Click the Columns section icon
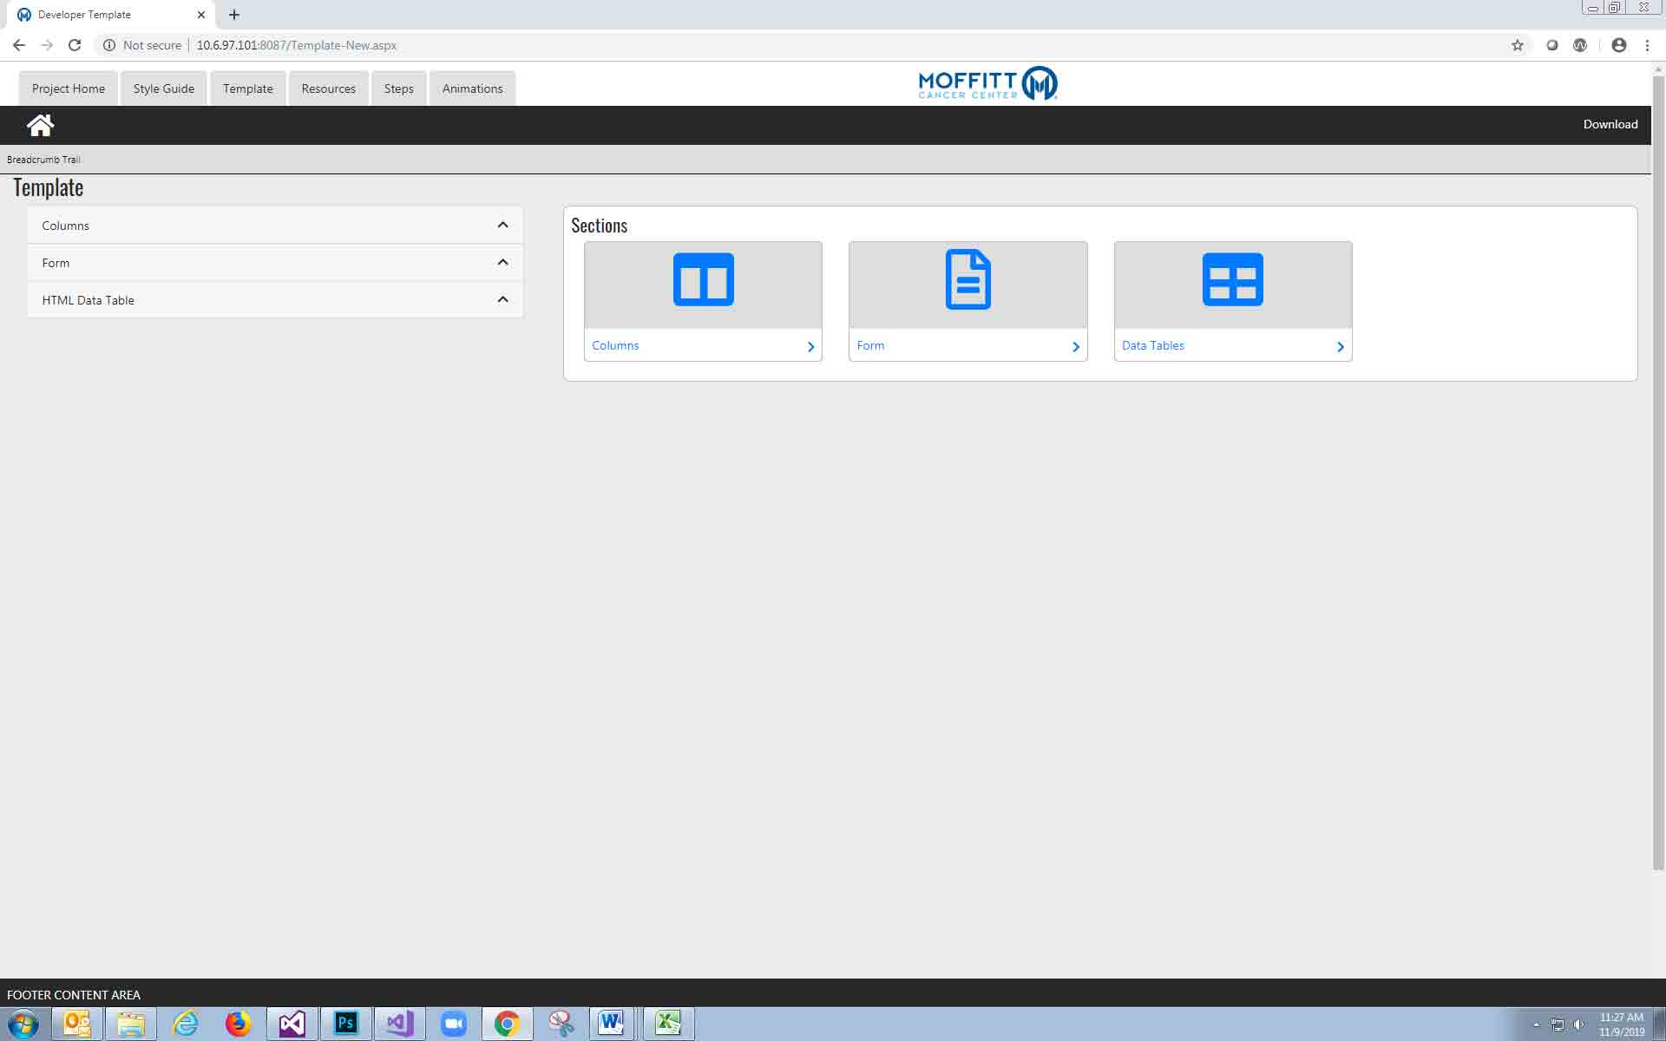 coord(703,279)
